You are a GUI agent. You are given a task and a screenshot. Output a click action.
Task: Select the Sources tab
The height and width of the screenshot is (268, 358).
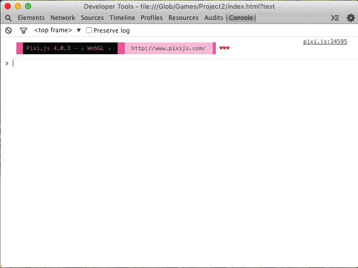(x=92, y=18)
